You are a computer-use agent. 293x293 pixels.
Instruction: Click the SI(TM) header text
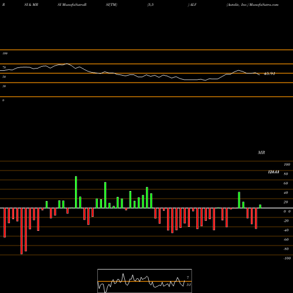coord(111,5)
